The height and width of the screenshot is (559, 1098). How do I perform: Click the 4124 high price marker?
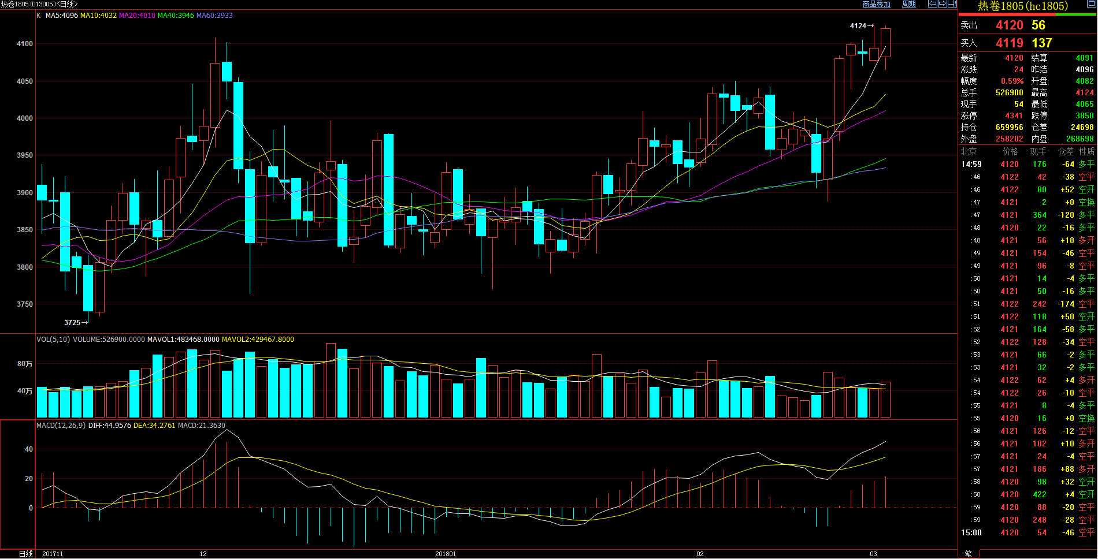tap(858, 26)
